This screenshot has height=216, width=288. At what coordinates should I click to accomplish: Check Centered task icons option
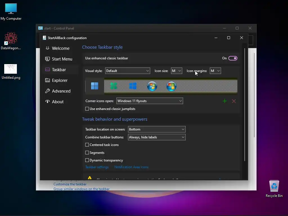[x=87, y=145]
